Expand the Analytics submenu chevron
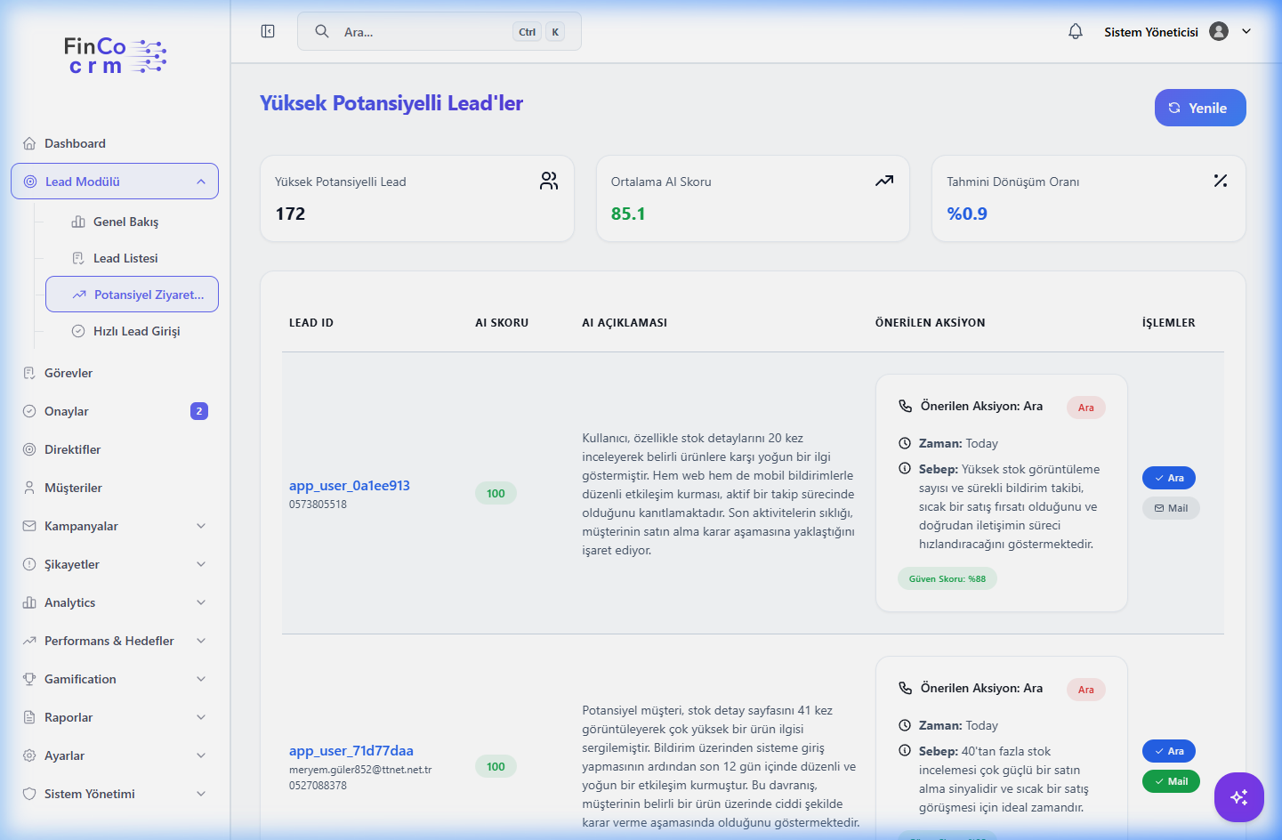The width and height of the screenshot is (1282, 840). pyautogui.click(x=201, y=602)
